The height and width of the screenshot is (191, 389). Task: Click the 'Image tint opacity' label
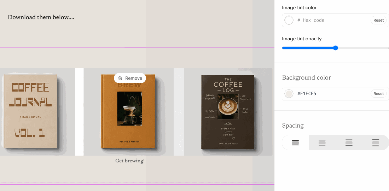pyautogui.click(x=302, y=39)
